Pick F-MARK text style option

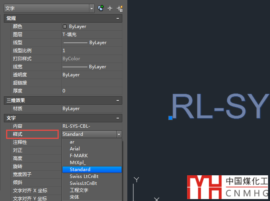click(79, 156)
